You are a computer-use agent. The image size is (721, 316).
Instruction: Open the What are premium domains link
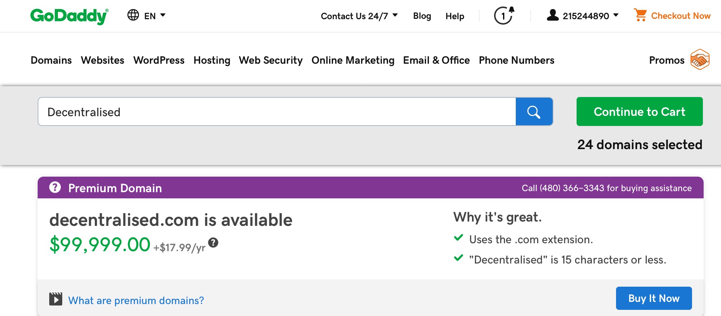tap(136, 300)
